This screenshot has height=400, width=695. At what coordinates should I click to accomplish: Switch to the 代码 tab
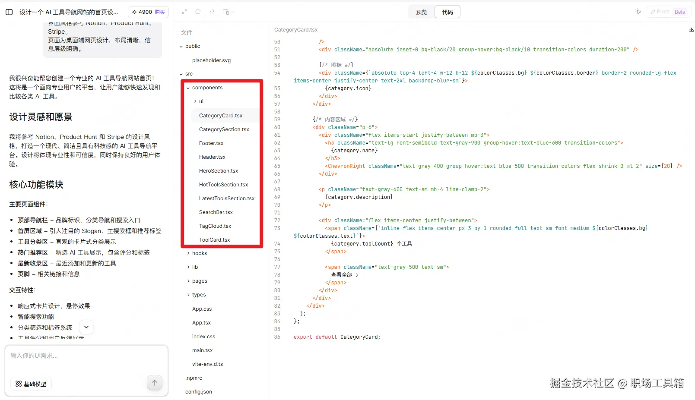click(x=447, y=12)
